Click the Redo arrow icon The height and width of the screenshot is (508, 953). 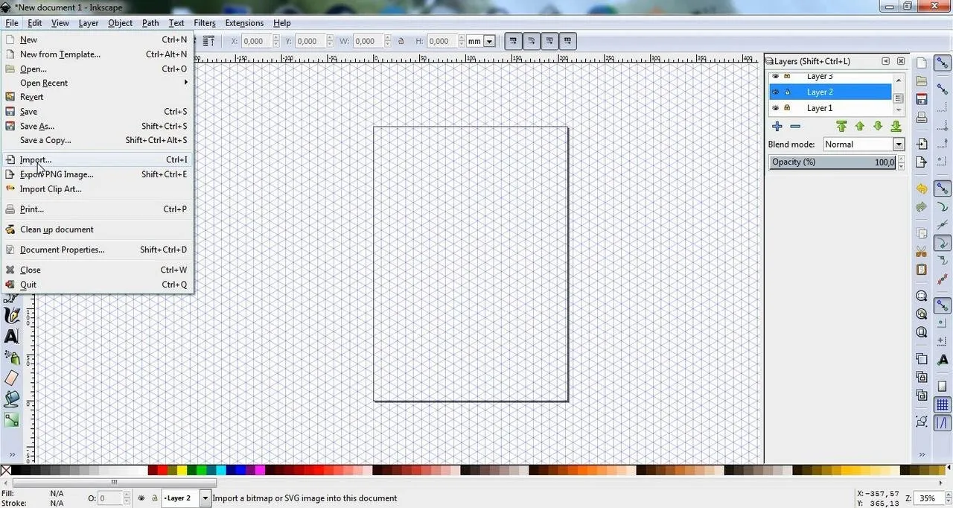pyautogui.click(x=922, y=207)
